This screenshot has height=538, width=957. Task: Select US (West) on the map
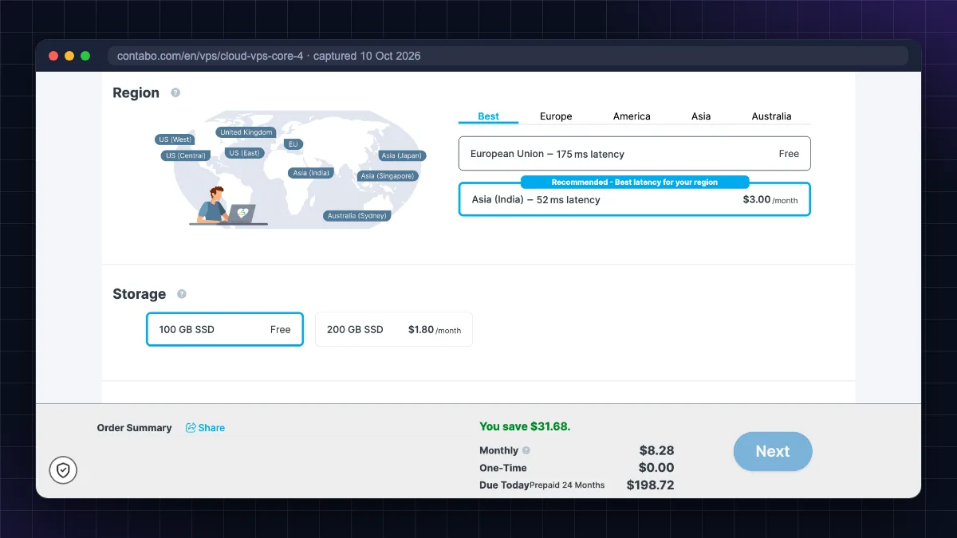(x=175, y=139)
